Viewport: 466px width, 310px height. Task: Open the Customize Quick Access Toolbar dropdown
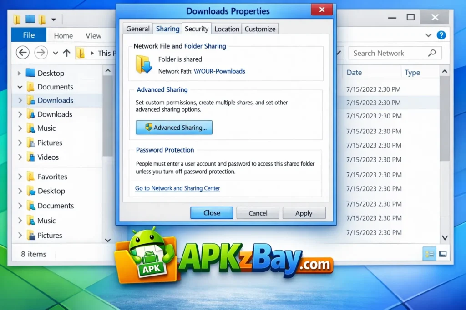coord(54,19)
